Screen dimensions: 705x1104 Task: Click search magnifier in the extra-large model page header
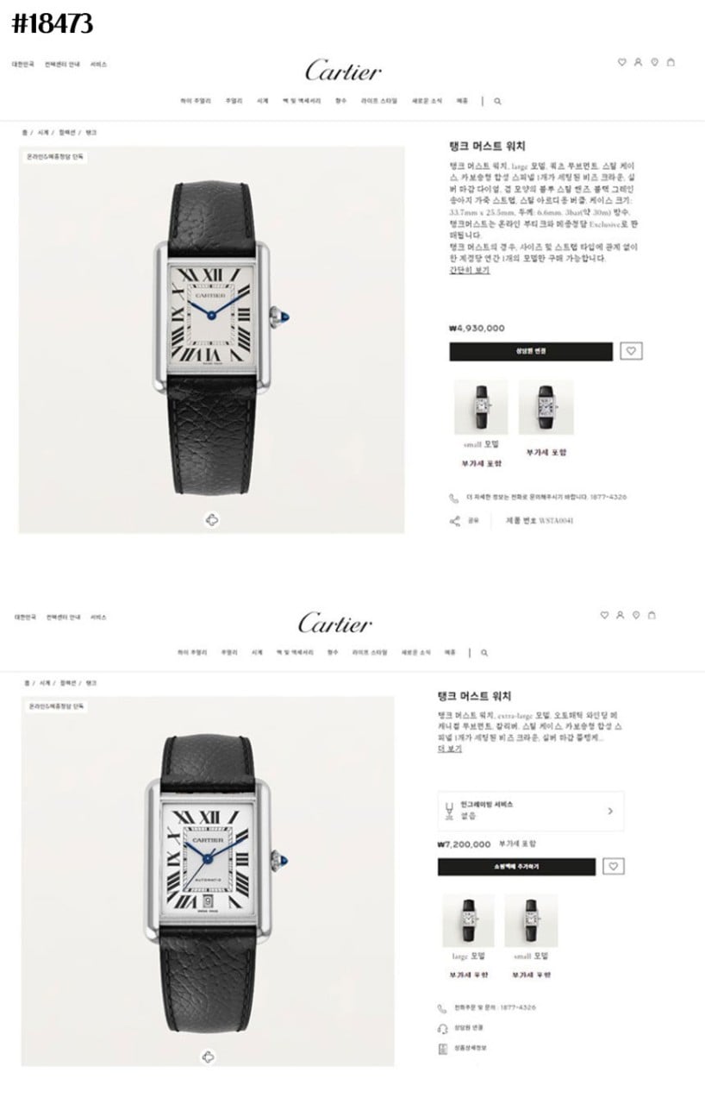[x=484, y=653]
